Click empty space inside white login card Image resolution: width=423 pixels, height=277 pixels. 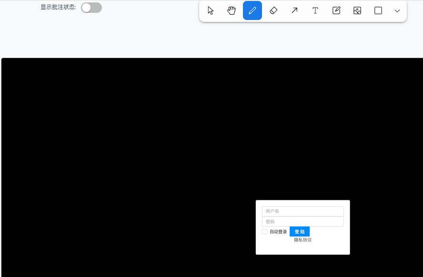(x=329, y=247)
